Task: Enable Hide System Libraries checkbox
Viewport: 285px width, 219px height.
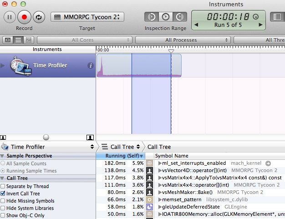Action: (x=3, y=208)
